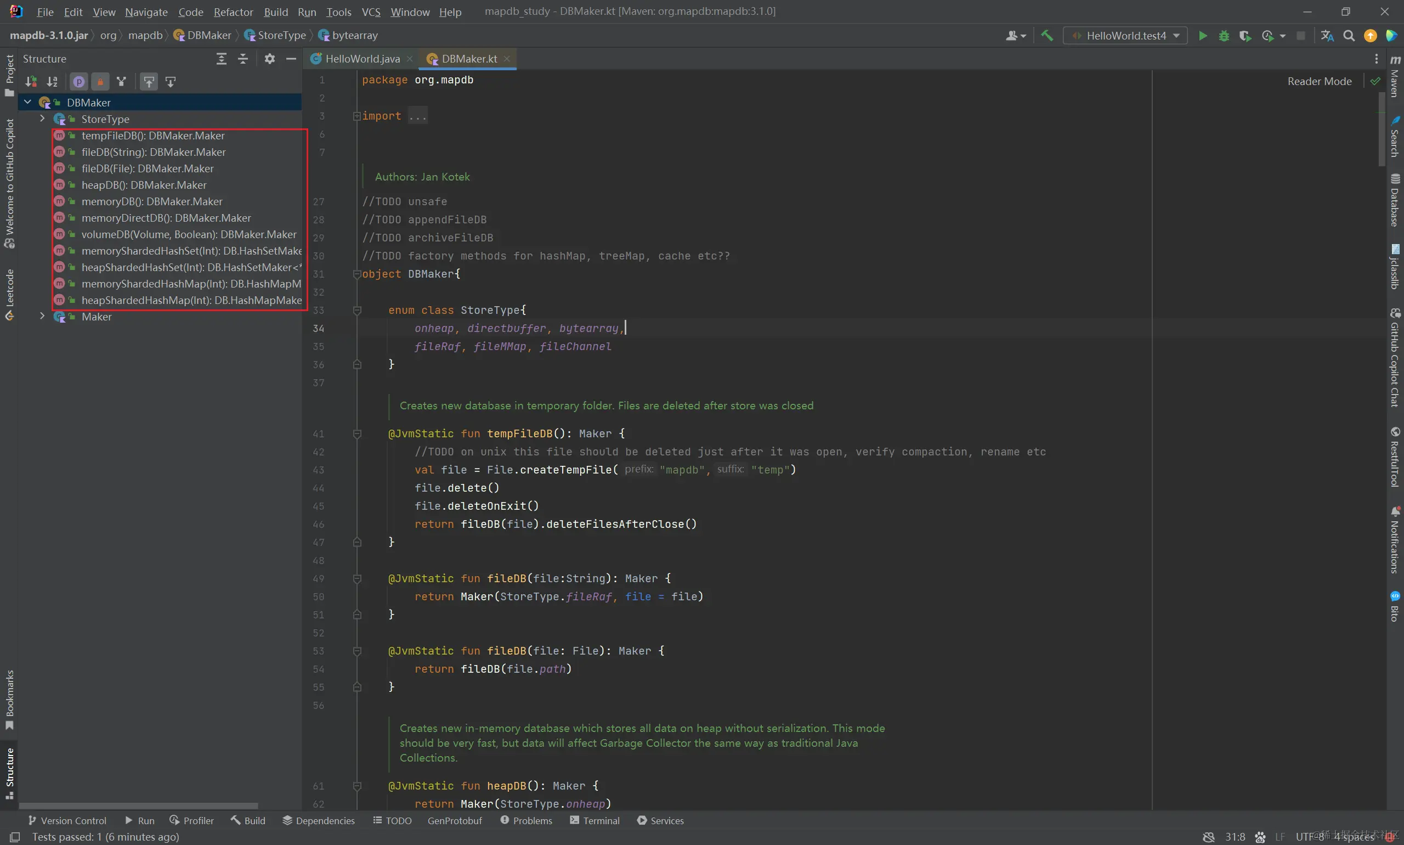Image resolution: width=1404 pixels, height=845 pixels.
Task: Collapse All in Structure panel
Action: [x=243, y=59]
